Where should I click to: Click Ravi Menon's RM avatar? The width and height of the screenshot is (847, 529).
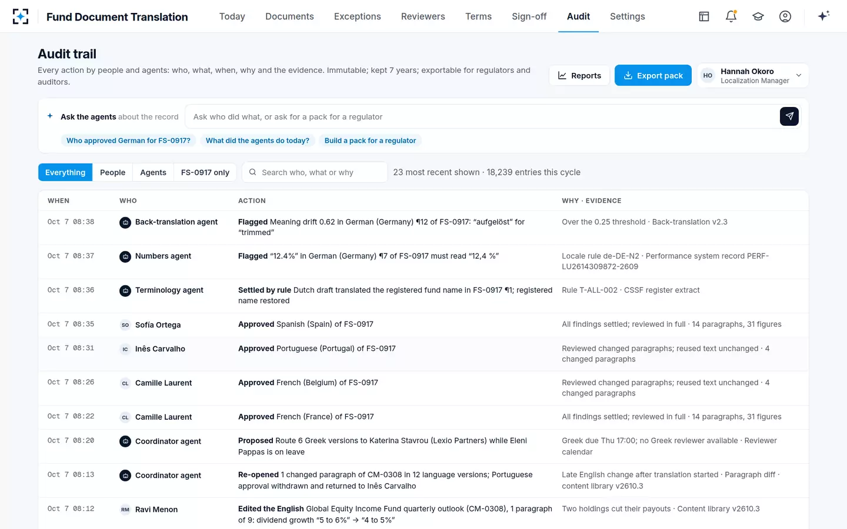pyautogui.click(x=125, y=510)
